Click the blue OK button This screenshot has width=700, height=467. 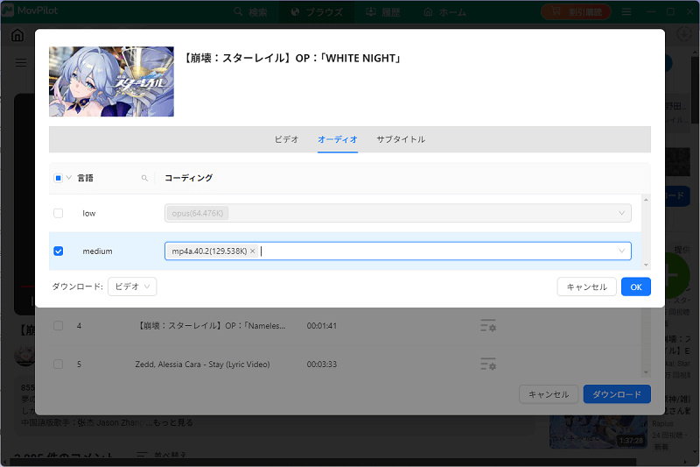(x=636, y=287)
